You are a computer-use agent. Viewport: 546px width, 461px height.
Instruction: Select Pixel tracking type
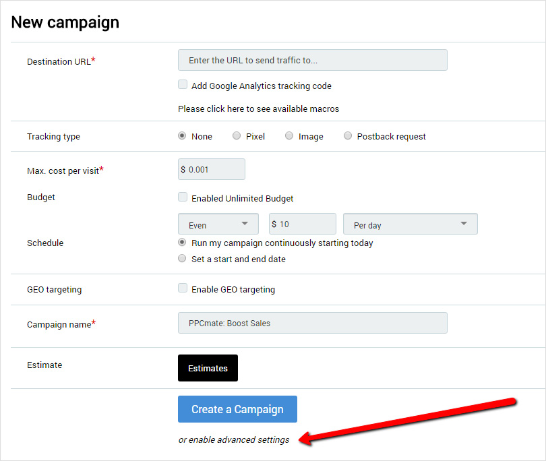tap(237, 135)
